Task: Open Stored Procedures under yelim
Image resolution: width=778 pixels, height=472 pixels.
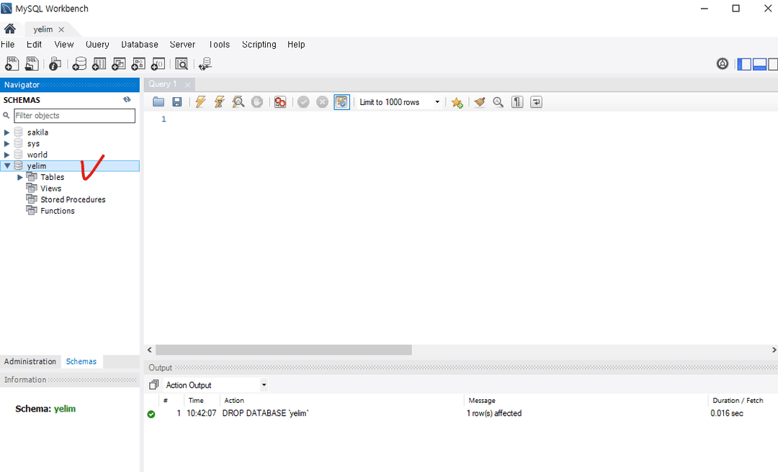Action: coord(73,199)
